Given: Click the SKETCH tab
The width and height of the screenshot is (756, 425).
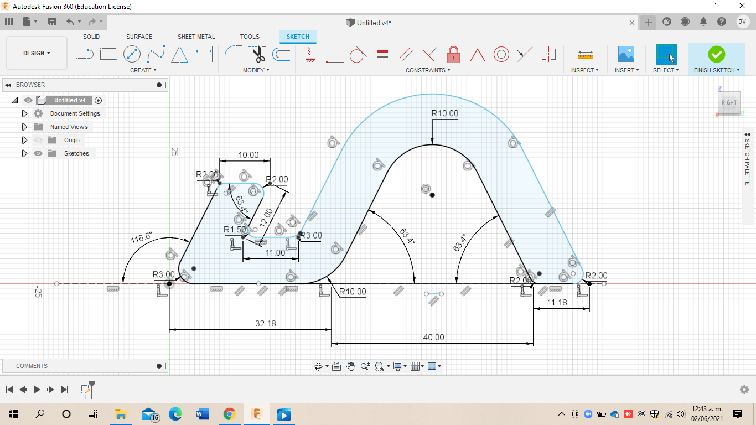Looking at the screenshot, I should (x=298, y=37).
